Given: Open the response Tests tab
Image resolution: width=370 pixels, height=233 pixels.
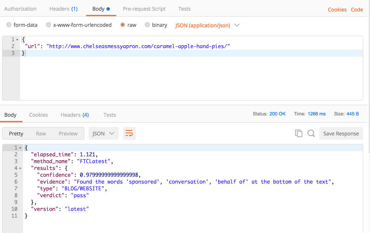Looking at the screenshot, I should click(x=109, y=115).
